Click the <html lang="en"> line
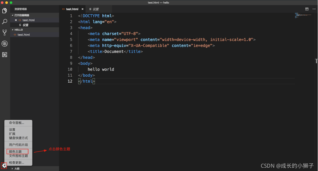 click(x=97, y=22)
